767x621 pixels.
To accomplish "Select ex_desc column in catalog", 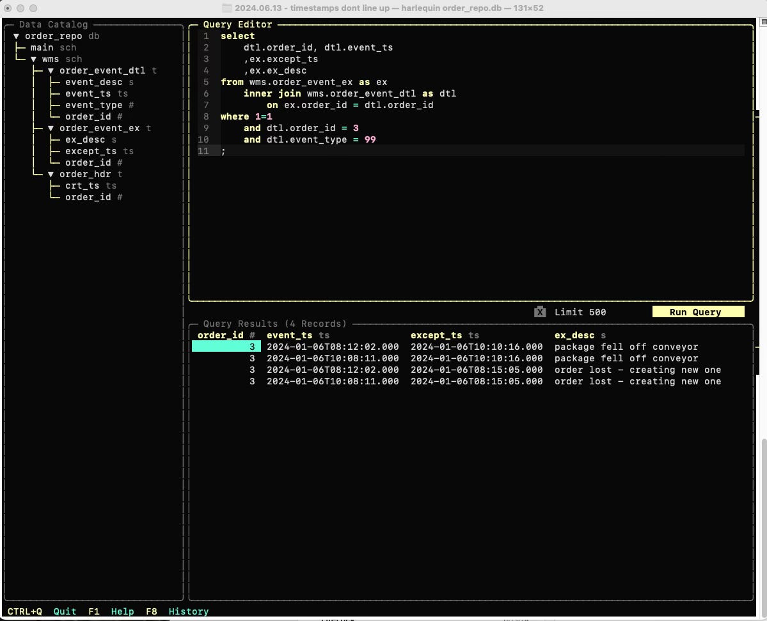I will click(x=90, y=140).
